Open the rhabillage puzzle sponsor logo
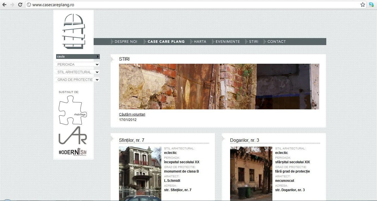The height and width of the screenshot is (201, 377). [x=72, y=110]
